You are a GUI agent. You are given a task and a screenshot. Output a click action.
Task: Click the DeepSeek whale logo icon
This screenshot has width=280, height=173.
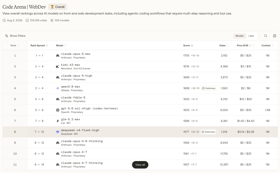click(58, 132)
